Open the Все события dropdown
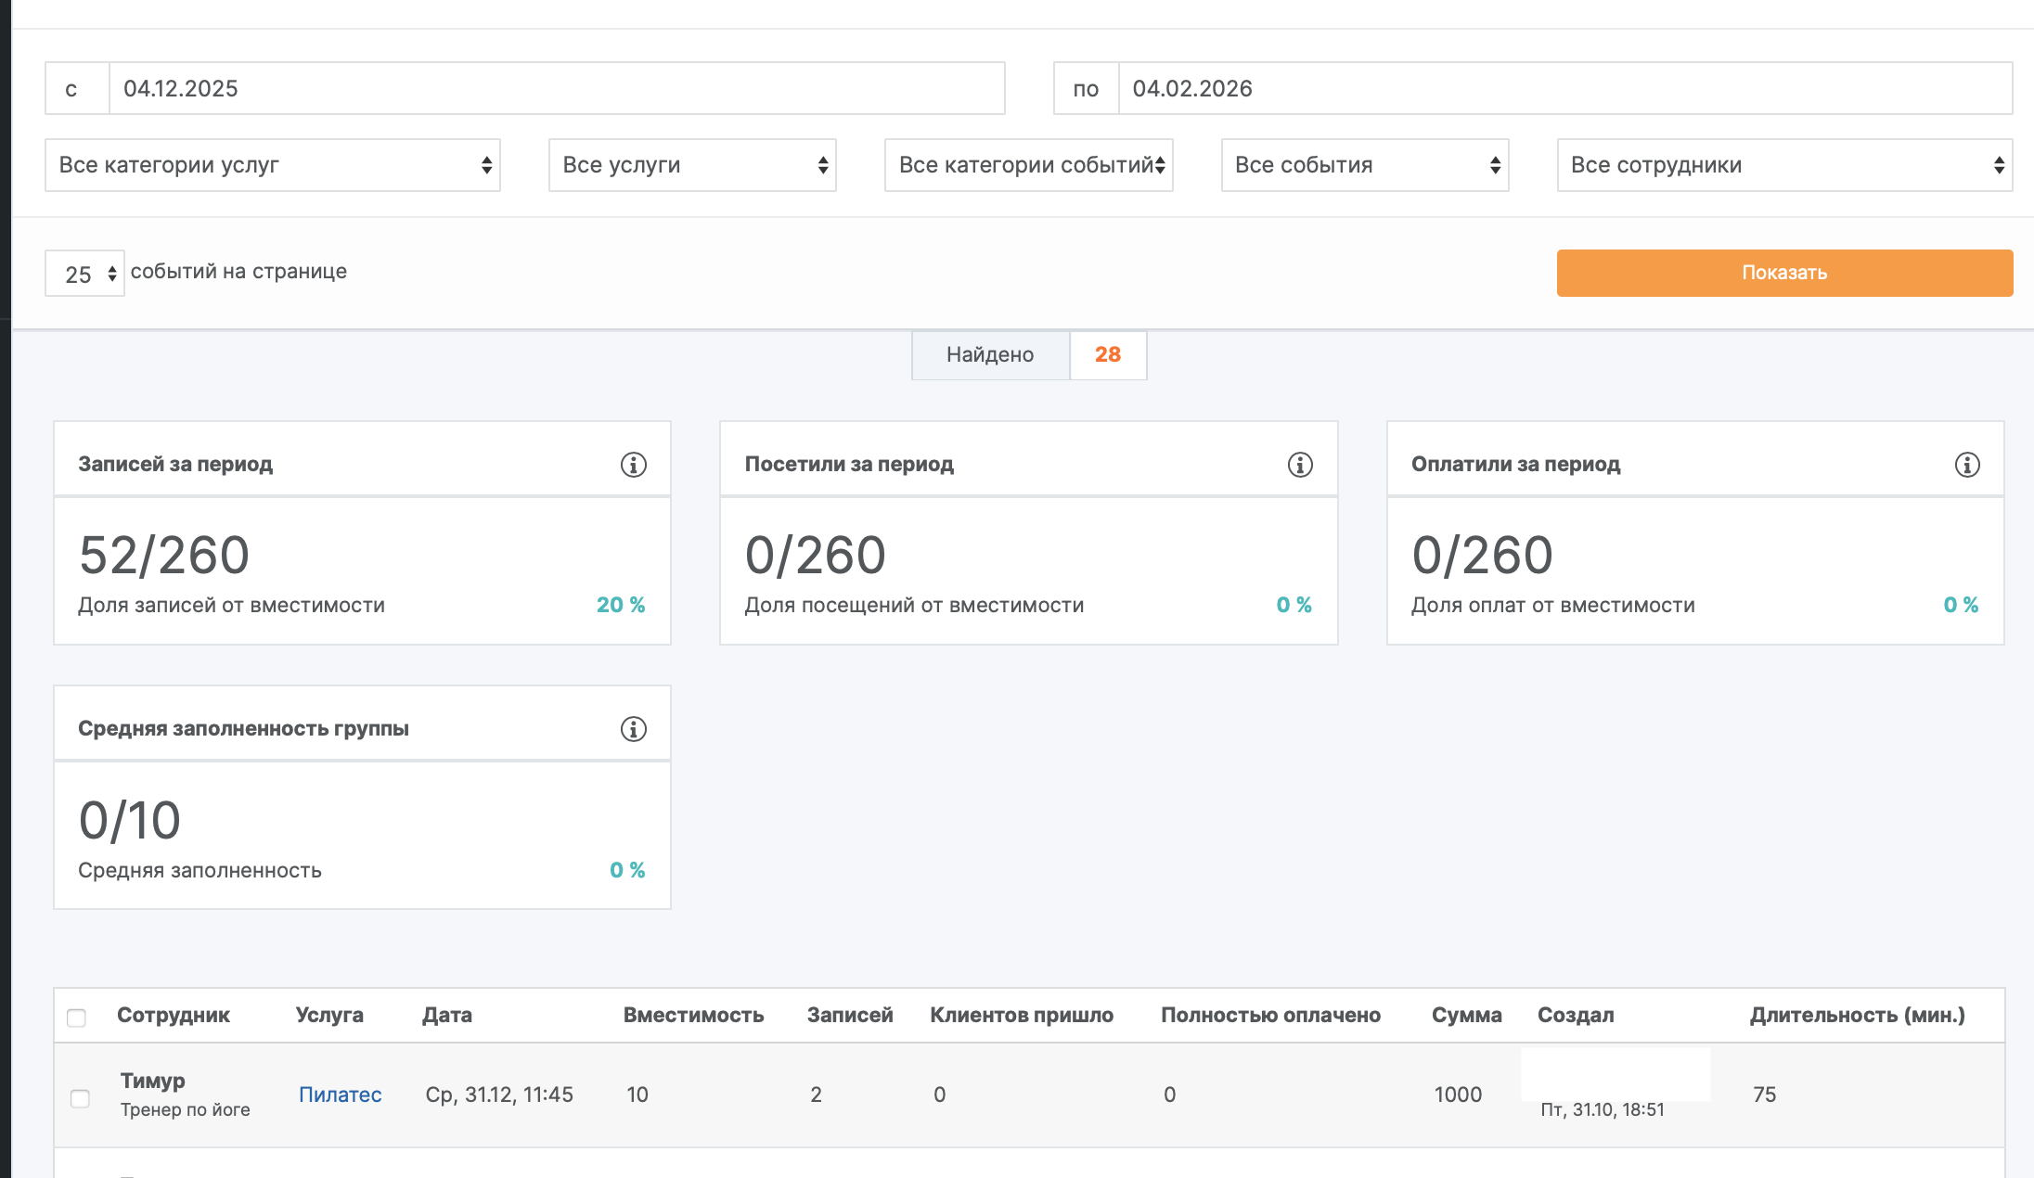Viewport: 2034px width, 1178px height. click(1364, 165)
